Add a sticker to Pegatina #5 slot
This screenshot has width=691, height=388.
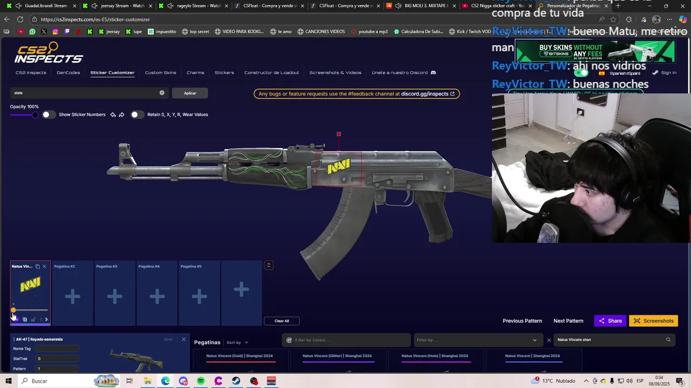tap(199, 296)
